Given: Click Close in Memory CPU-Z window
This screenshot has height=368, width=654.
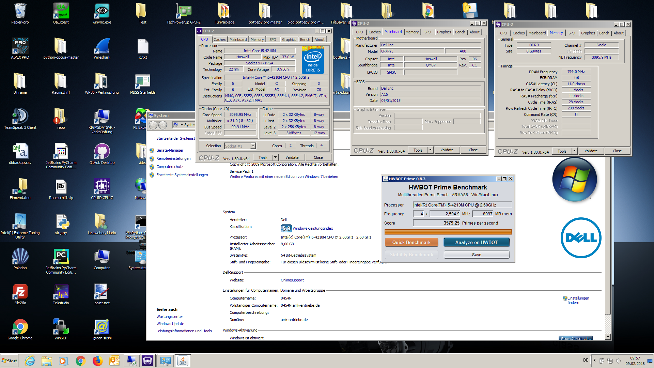Looking at the screenshot, I should point(617,151).
